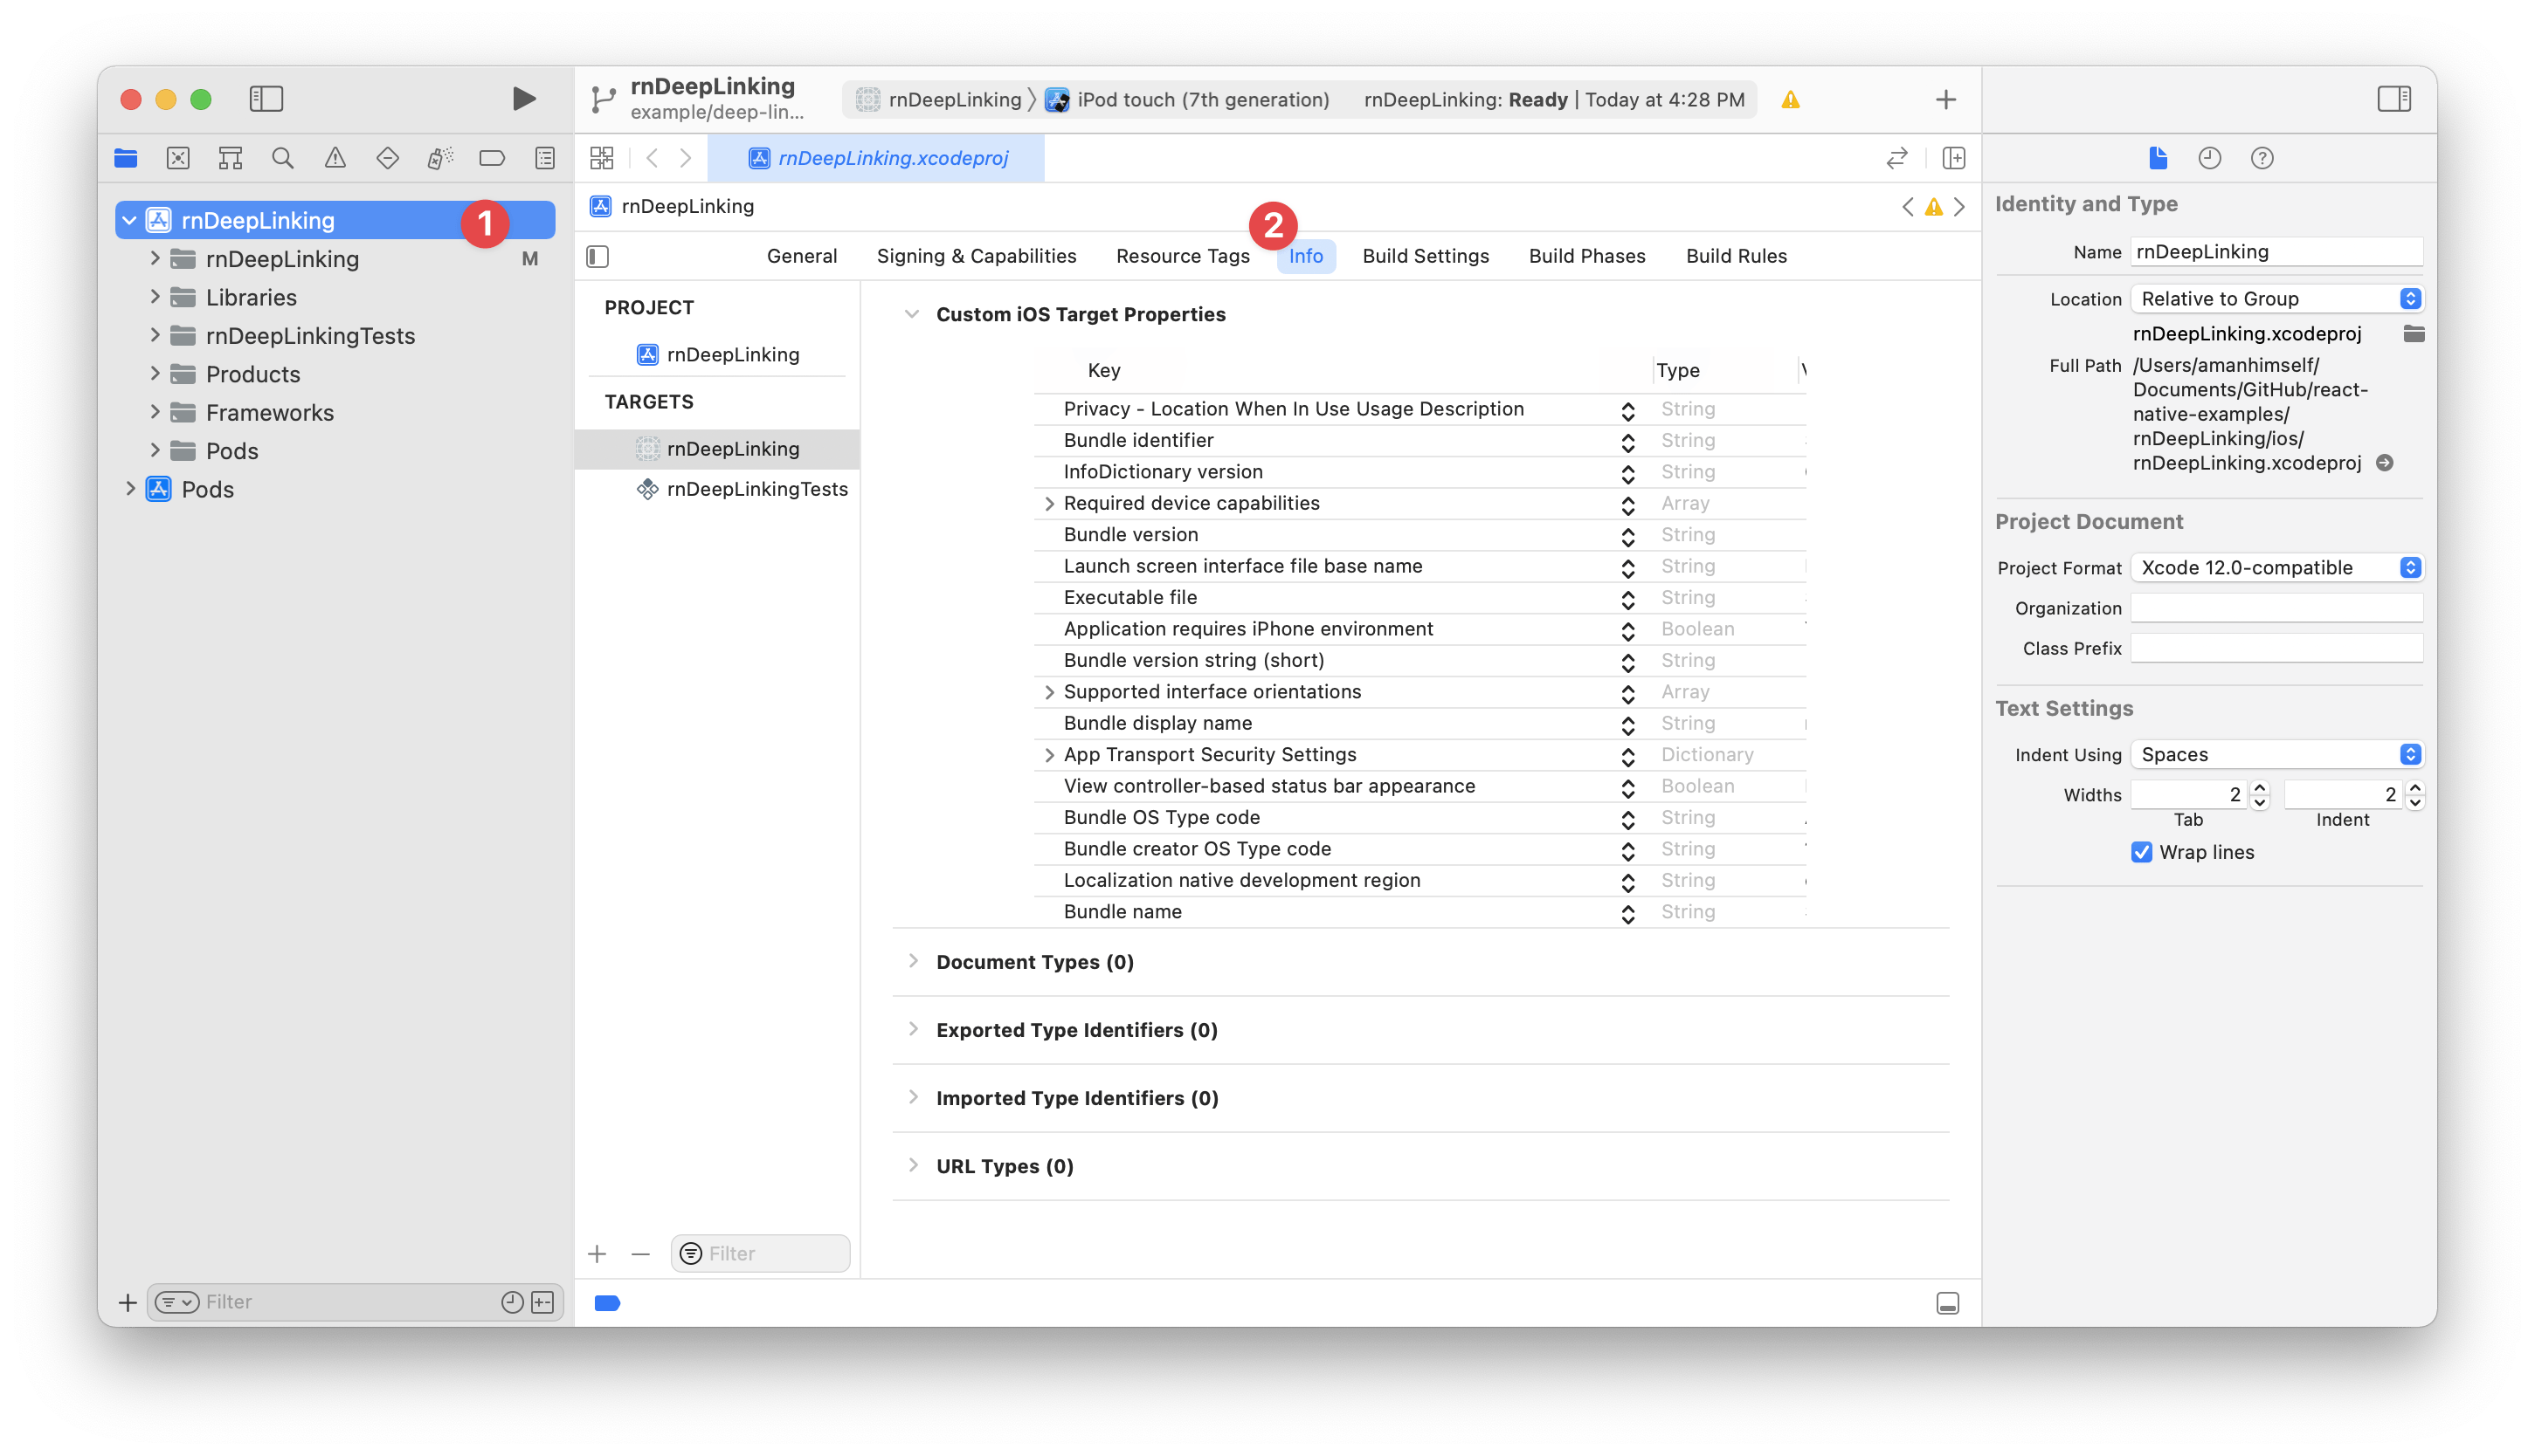Click the targets Filter field
This screenshot has width=2535, height=1456.
click(760, 1253)
